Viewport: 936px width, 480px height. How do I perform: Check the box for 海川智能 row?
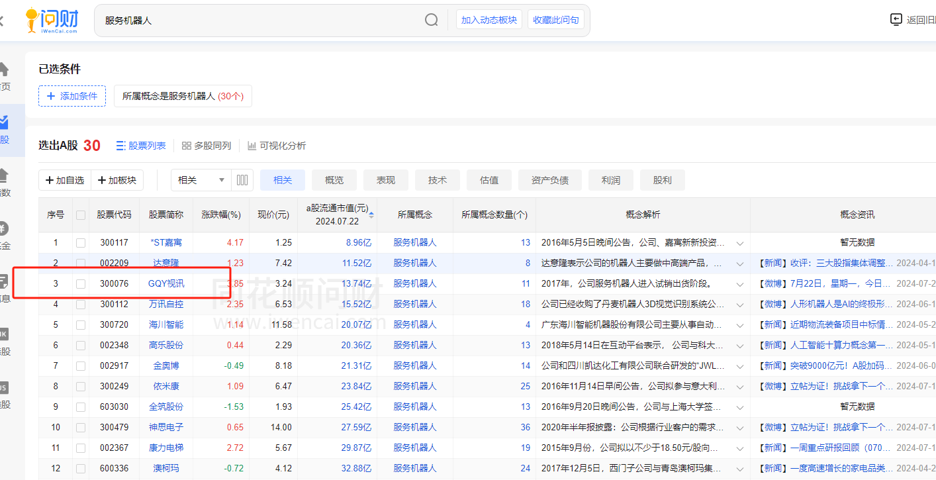81,325
